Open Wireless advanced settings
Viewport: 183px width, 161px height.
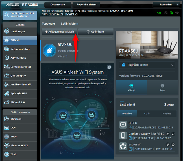[20, 119]
